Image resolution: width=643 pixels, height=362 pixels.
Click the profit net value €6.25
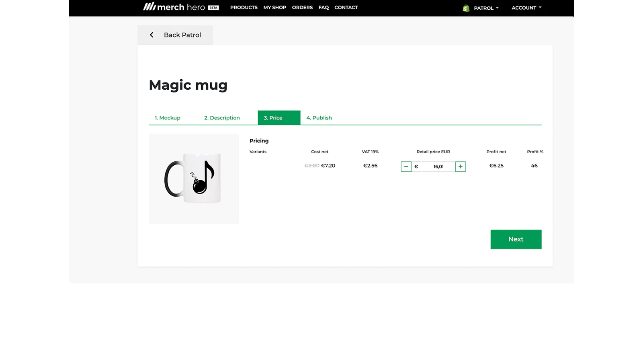coord(496,166)
